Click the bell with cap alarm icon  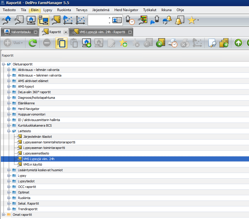click(167, 20)
